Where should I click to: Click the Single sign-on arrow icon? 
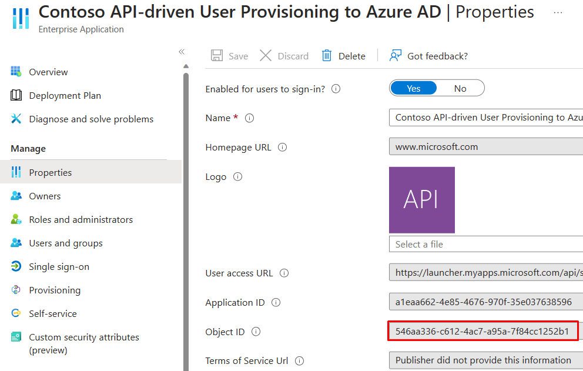point(16,266)
